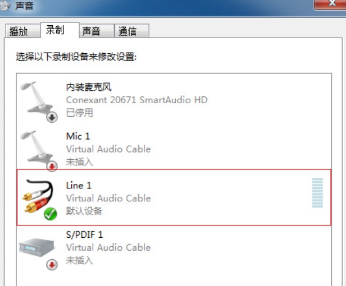This screenshot has width=346, height=286.
Task: Click the Line 1 volume level meter
Action: click(317, 193)
